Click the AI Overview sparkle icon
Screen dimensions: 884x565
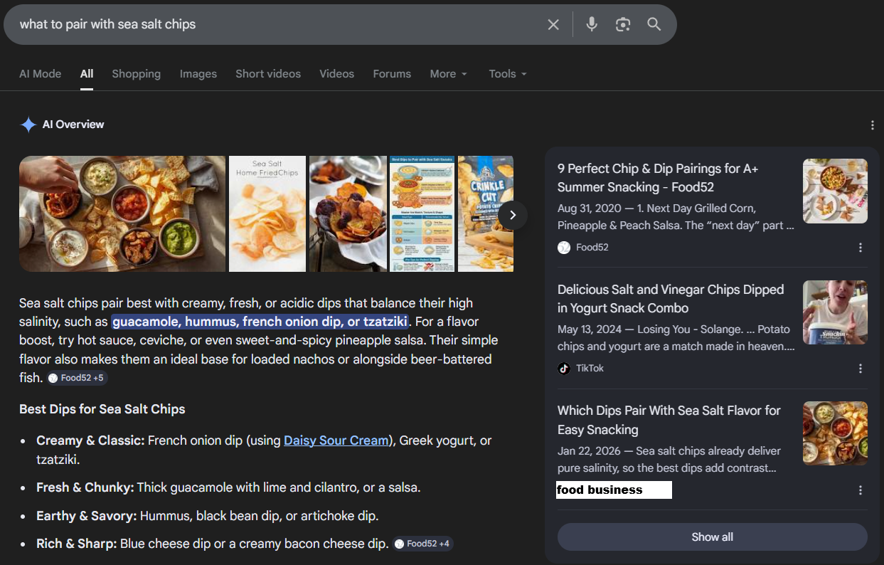tap(28, 125)
